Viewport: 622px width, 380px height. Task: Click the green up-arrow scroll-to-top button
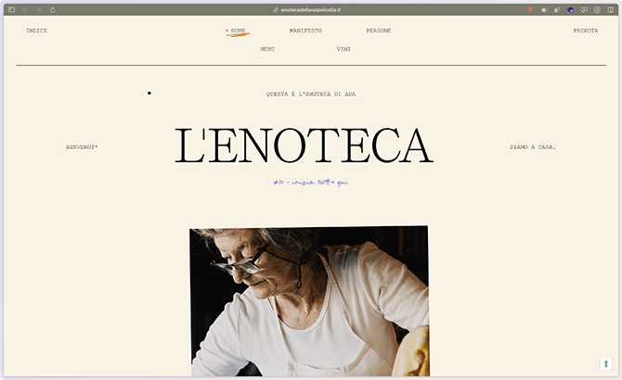[x=605, y=363]
